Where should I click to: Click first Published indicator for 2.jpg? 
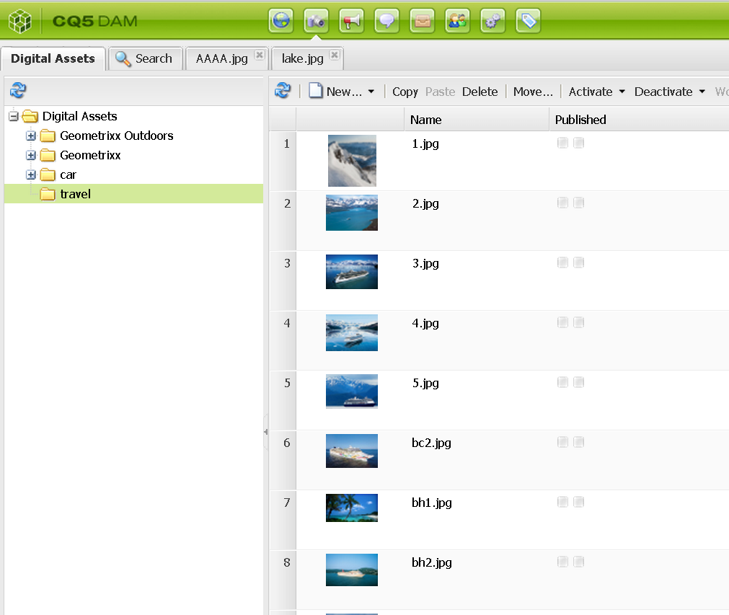pyautogui.click(x=562, y=203)
